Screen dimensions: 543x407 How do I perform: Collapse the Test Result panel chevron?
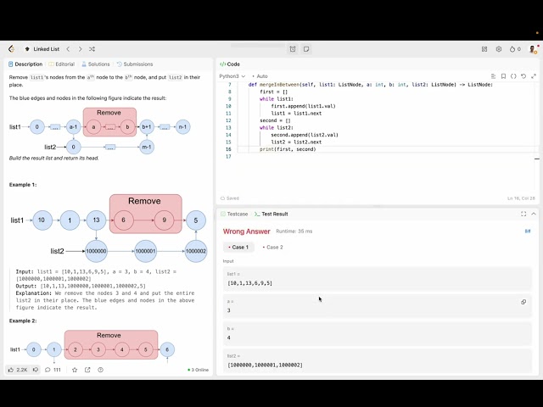[x=533, y=214]
